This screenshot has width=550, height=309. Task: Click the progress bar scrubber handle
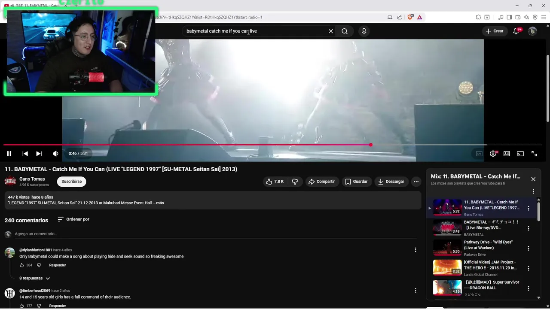click(370, 145)
